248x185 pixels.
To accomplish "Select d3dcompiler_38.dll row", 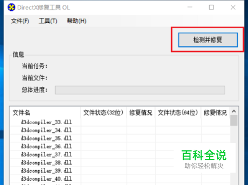I will [120, 163].
